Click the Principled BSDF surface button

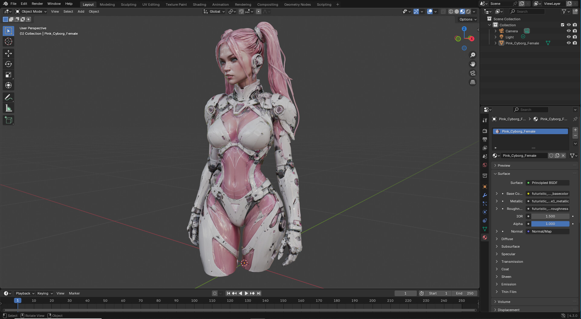point(547,183)
